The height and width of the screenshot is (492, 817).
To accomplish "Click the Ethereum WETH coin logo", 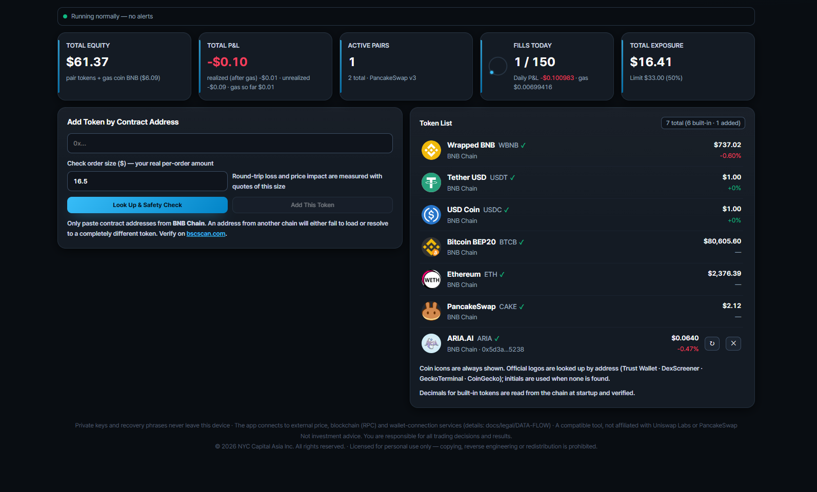I will coord(431,279).
